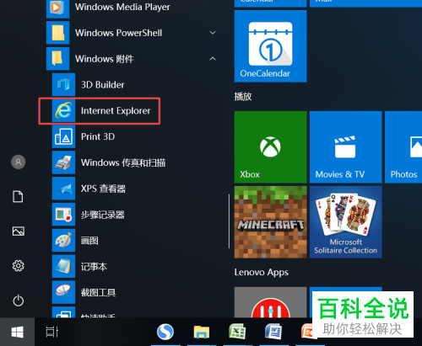Click the "3D Builder" label
The width and height of the screenshot is (422, 346).
coord(102,85)
